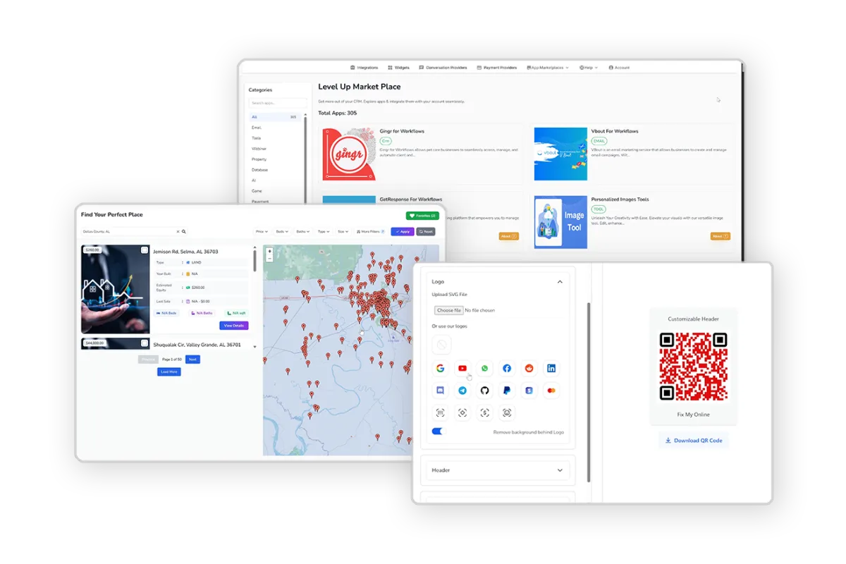Zoom in on the property map
Screen dimensions: 846x564
(x=269, y=251)
